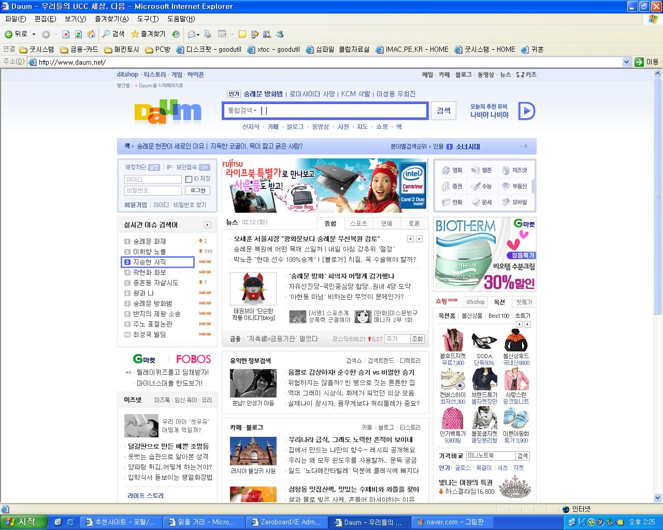Expand the 실시간 이슈 검색어 arrow button
The width and height of the screenshot is (663, 530).
click(207, 225)
